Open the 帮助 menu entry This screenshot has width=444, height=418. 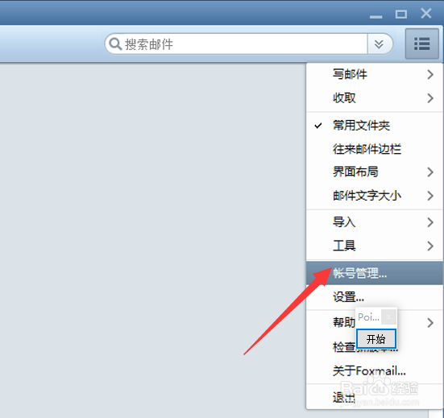click(344, 322)
